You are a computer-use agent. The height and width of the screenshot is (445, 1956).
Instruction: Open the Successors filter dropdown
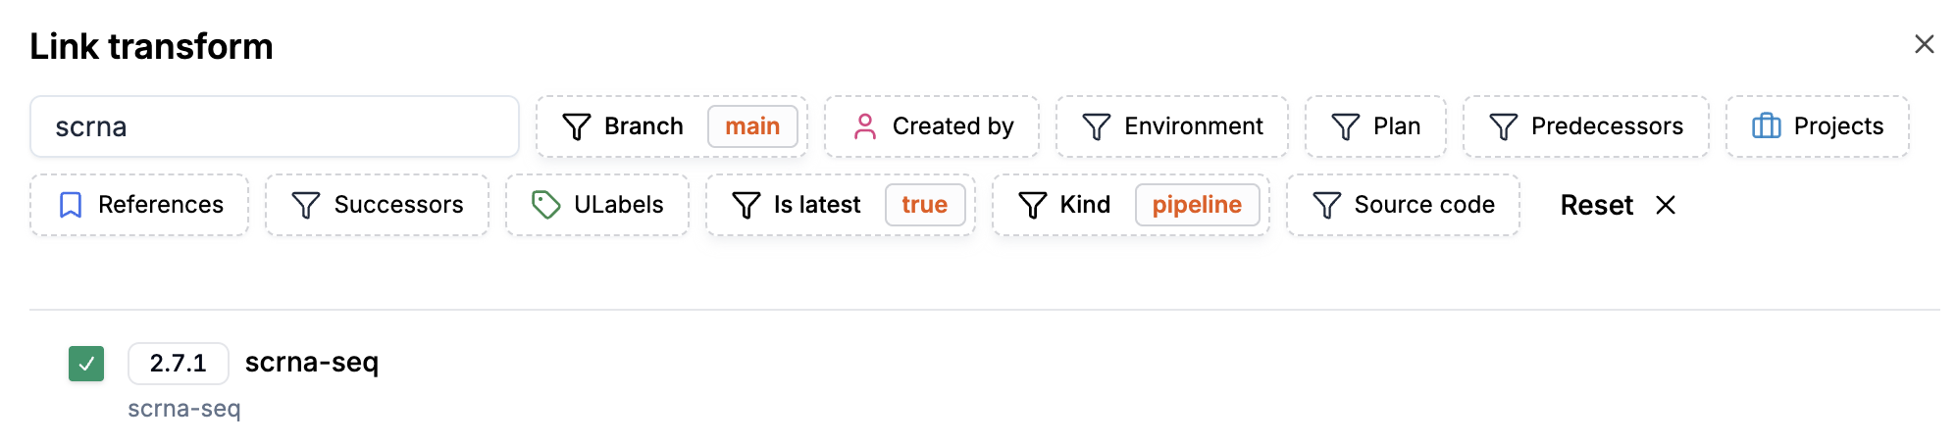coord(377,205)
